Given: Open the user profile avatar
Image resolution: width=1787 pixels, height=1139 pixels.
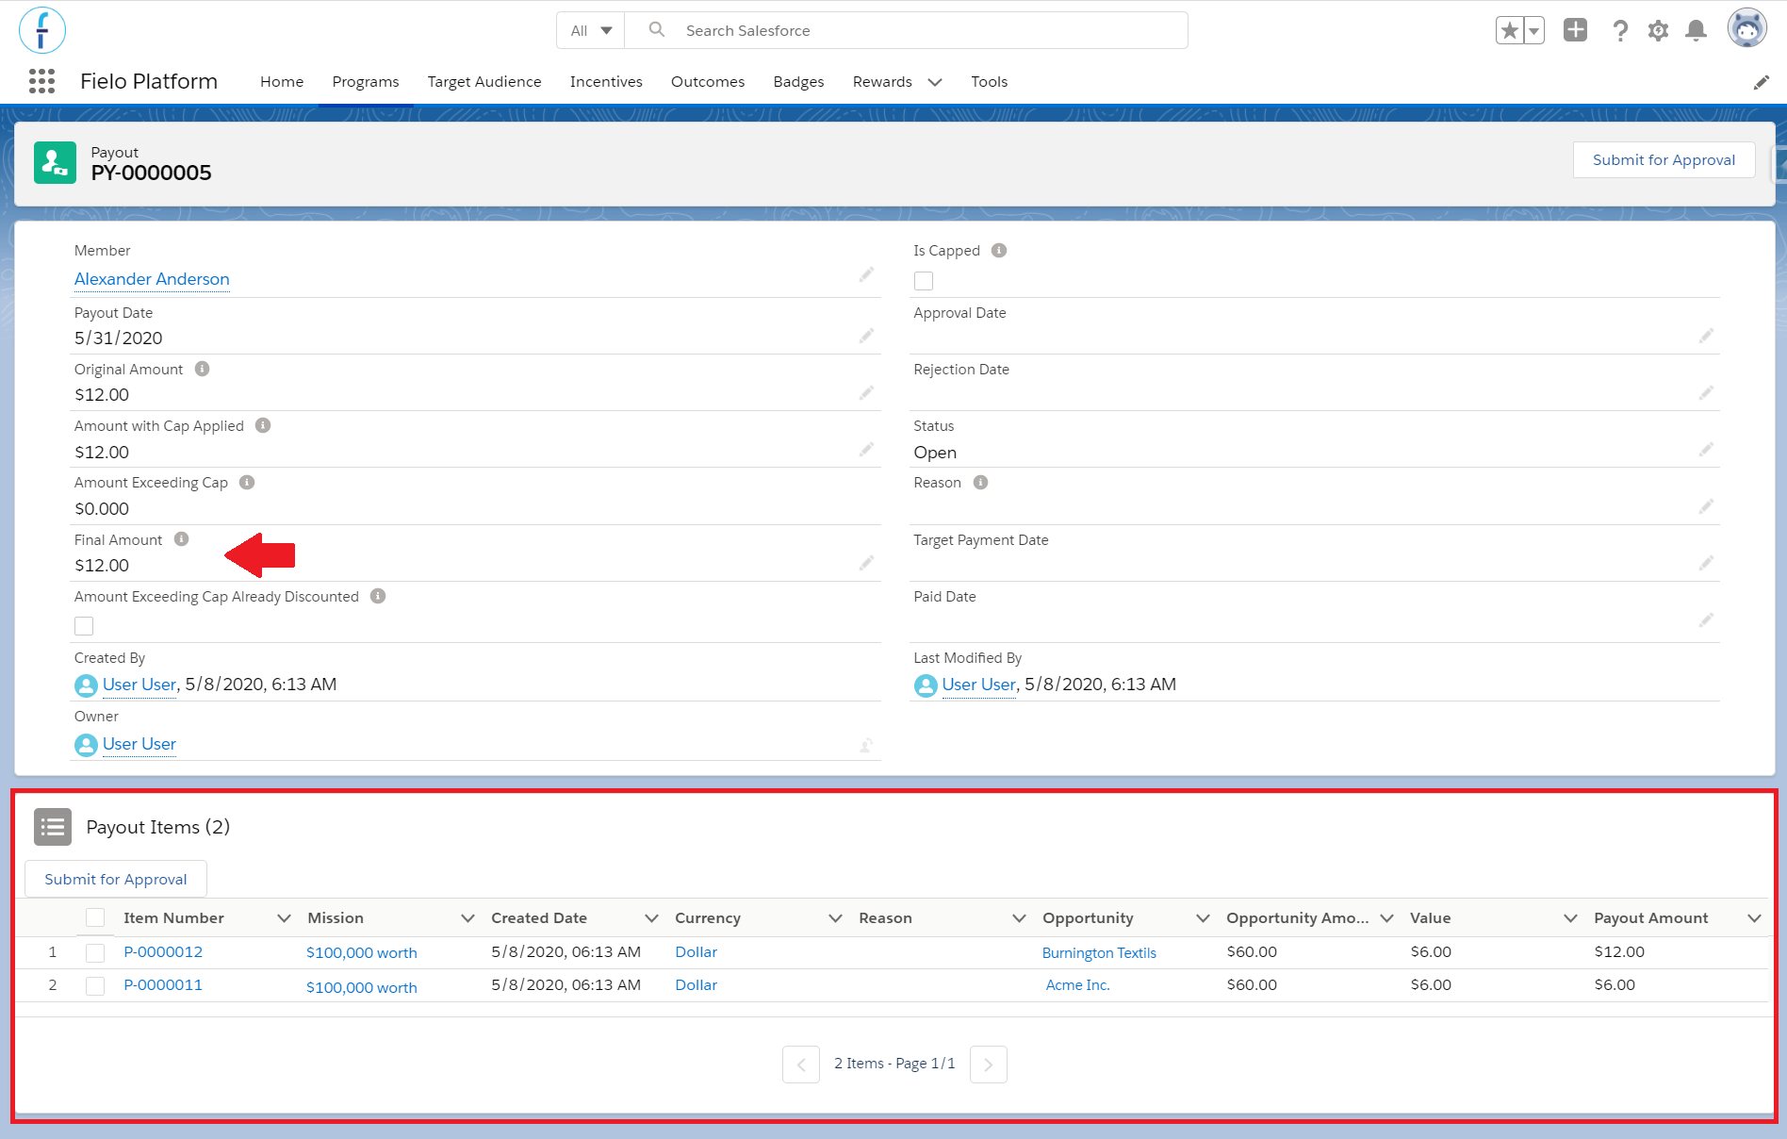Looking at the screenshot, I should tap(1746, 28).
